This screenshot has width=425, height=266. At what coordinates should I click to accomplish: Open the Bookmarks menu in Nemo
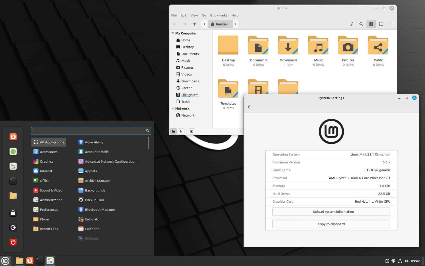pos(219,15)
